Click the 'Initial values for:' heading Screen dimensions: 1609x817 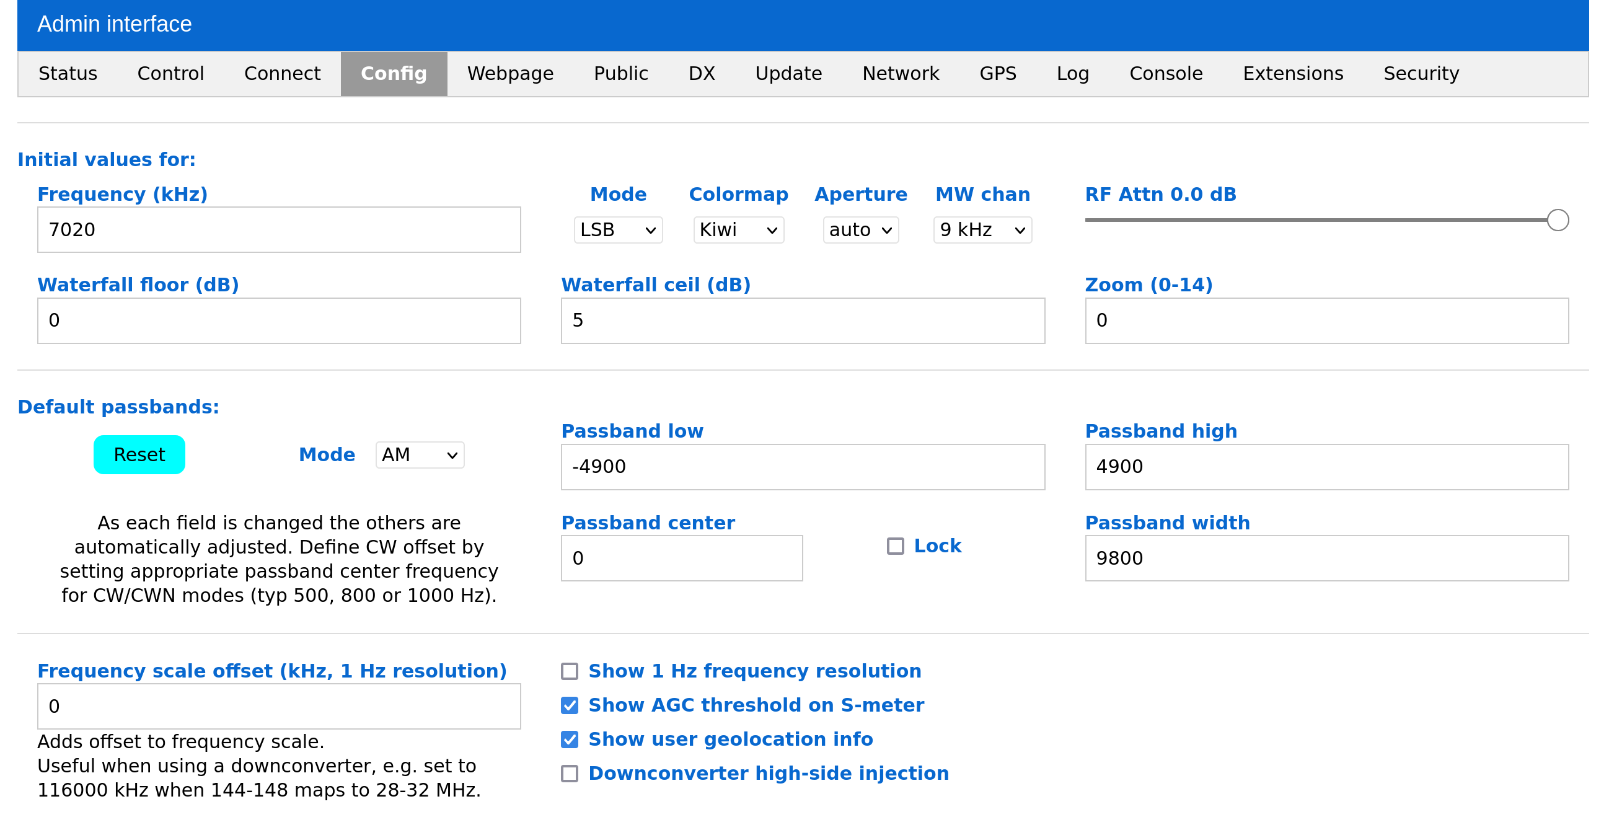pyautogui.click(x=106, y=159)
